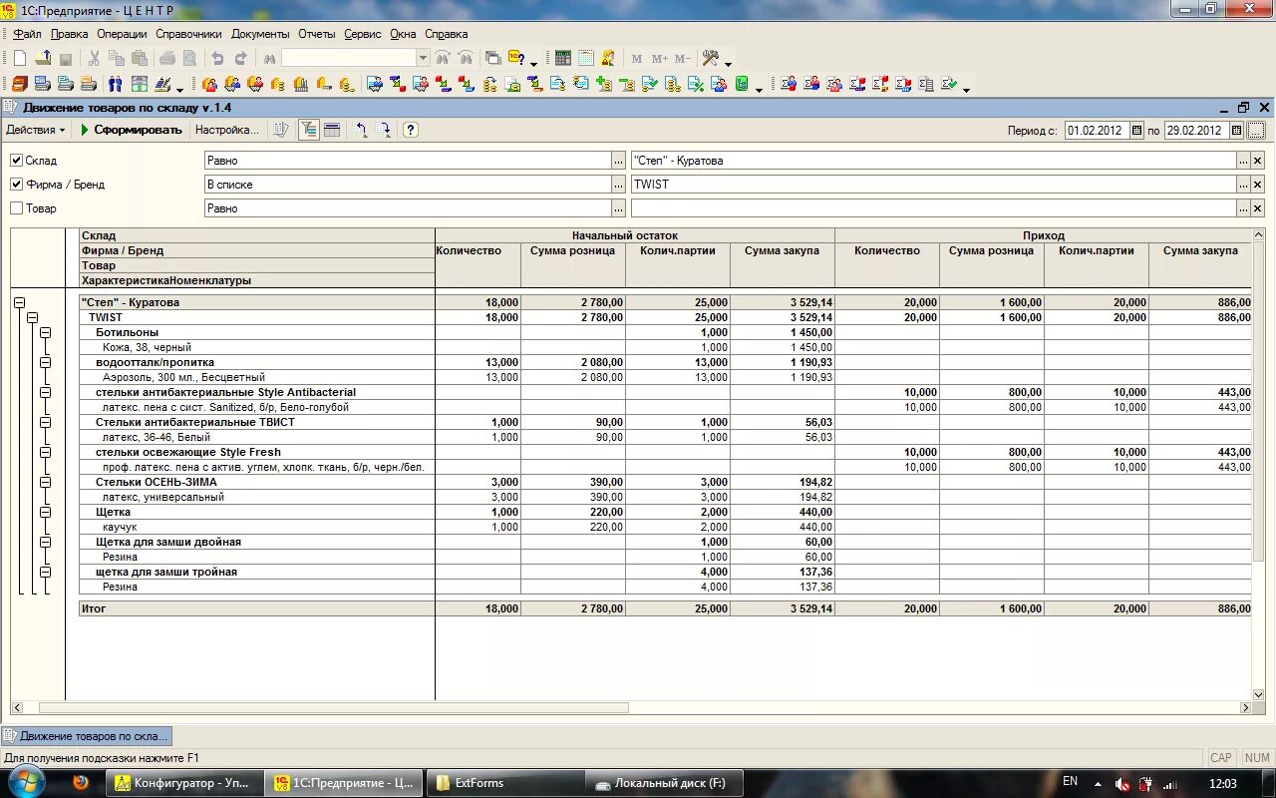Open report help question-mark button
The width and height of the screenshot is (1276, 798).
[x=410, y=130]
